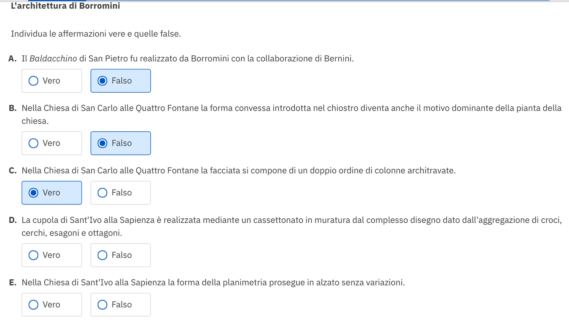Choose Falso for statement B on San Carlo plan
This screenshot has height=323, width=569.
pyautogui.click(x=120, y=143)
